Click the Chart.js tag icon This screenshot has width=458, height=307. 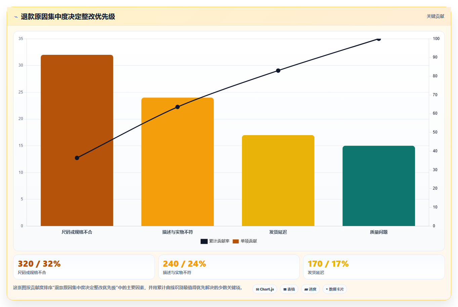point(257,289)
